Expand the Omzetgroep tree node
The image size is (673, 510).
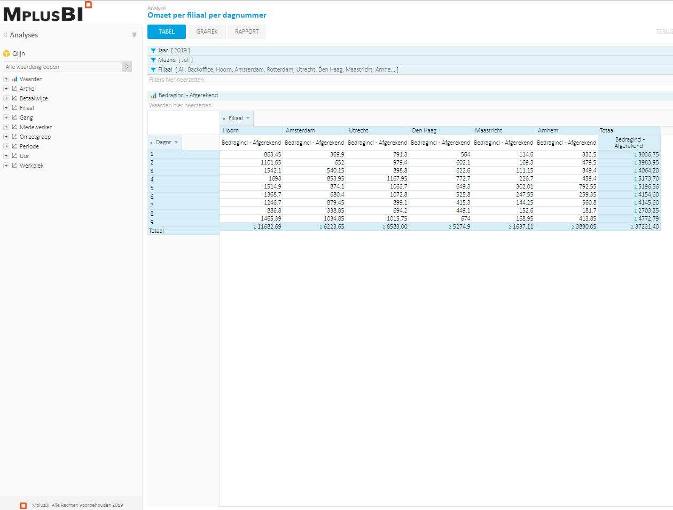click(x=6, y=137)
